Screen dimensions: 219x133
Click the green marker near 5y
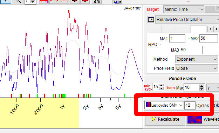(125, 96)
